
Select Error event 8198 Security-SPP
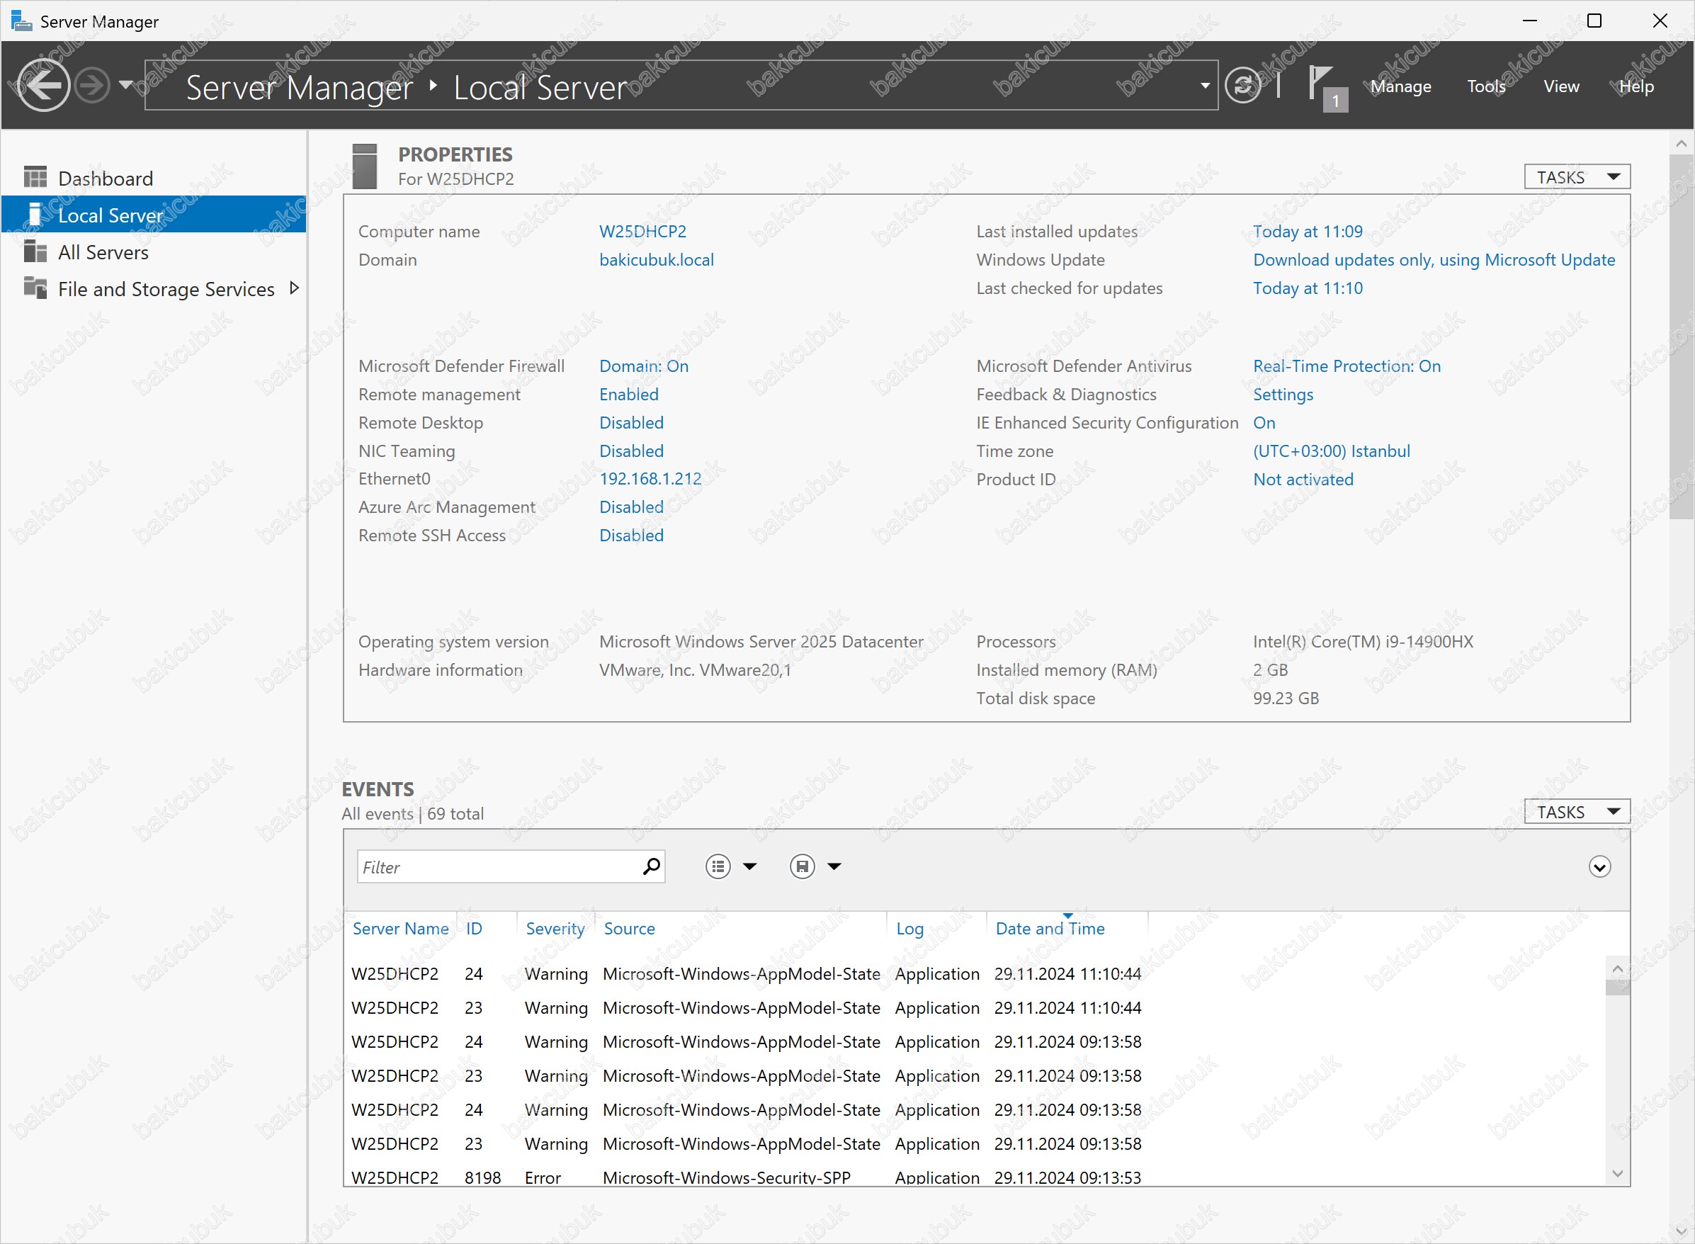975,1176
